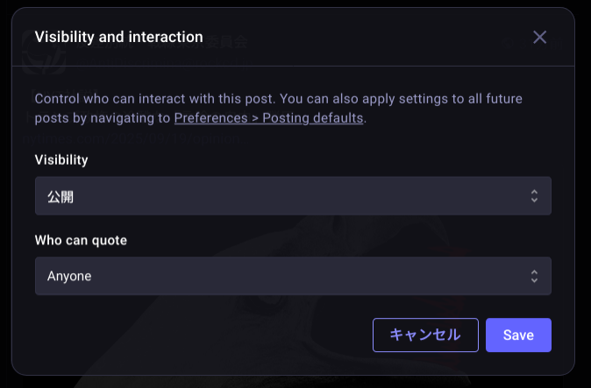Screen dimensions: 591x388
Task: Click the Visibility field label
Action: pyautogui.click(x=61, y=159)
